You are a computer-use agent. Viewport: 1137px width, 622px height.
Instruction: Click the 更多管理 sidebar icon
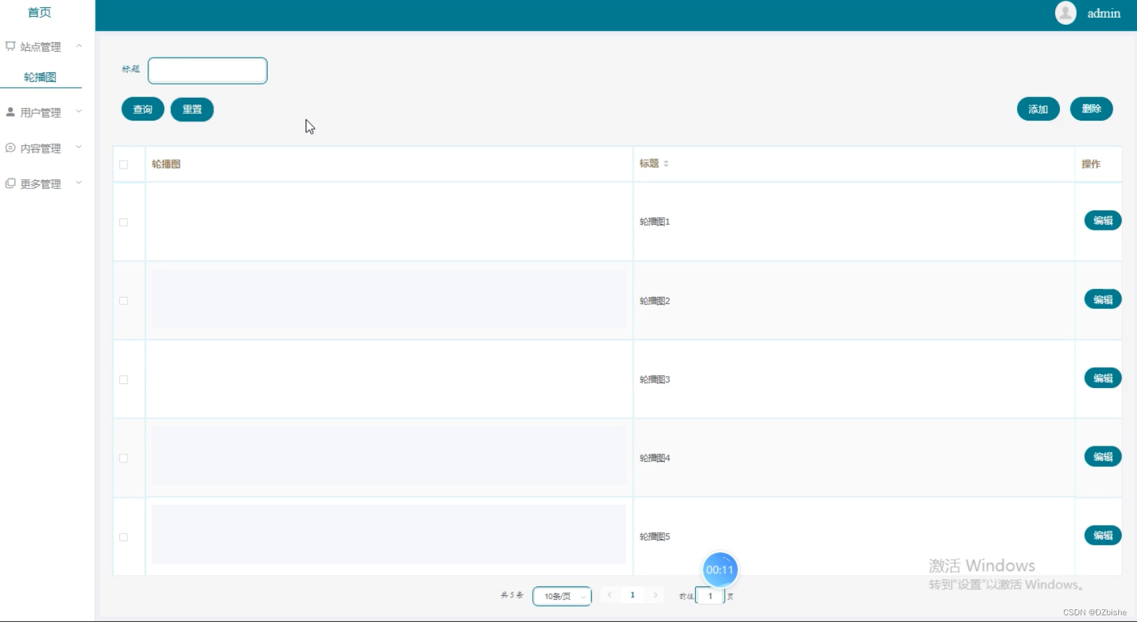pos(10,183)
